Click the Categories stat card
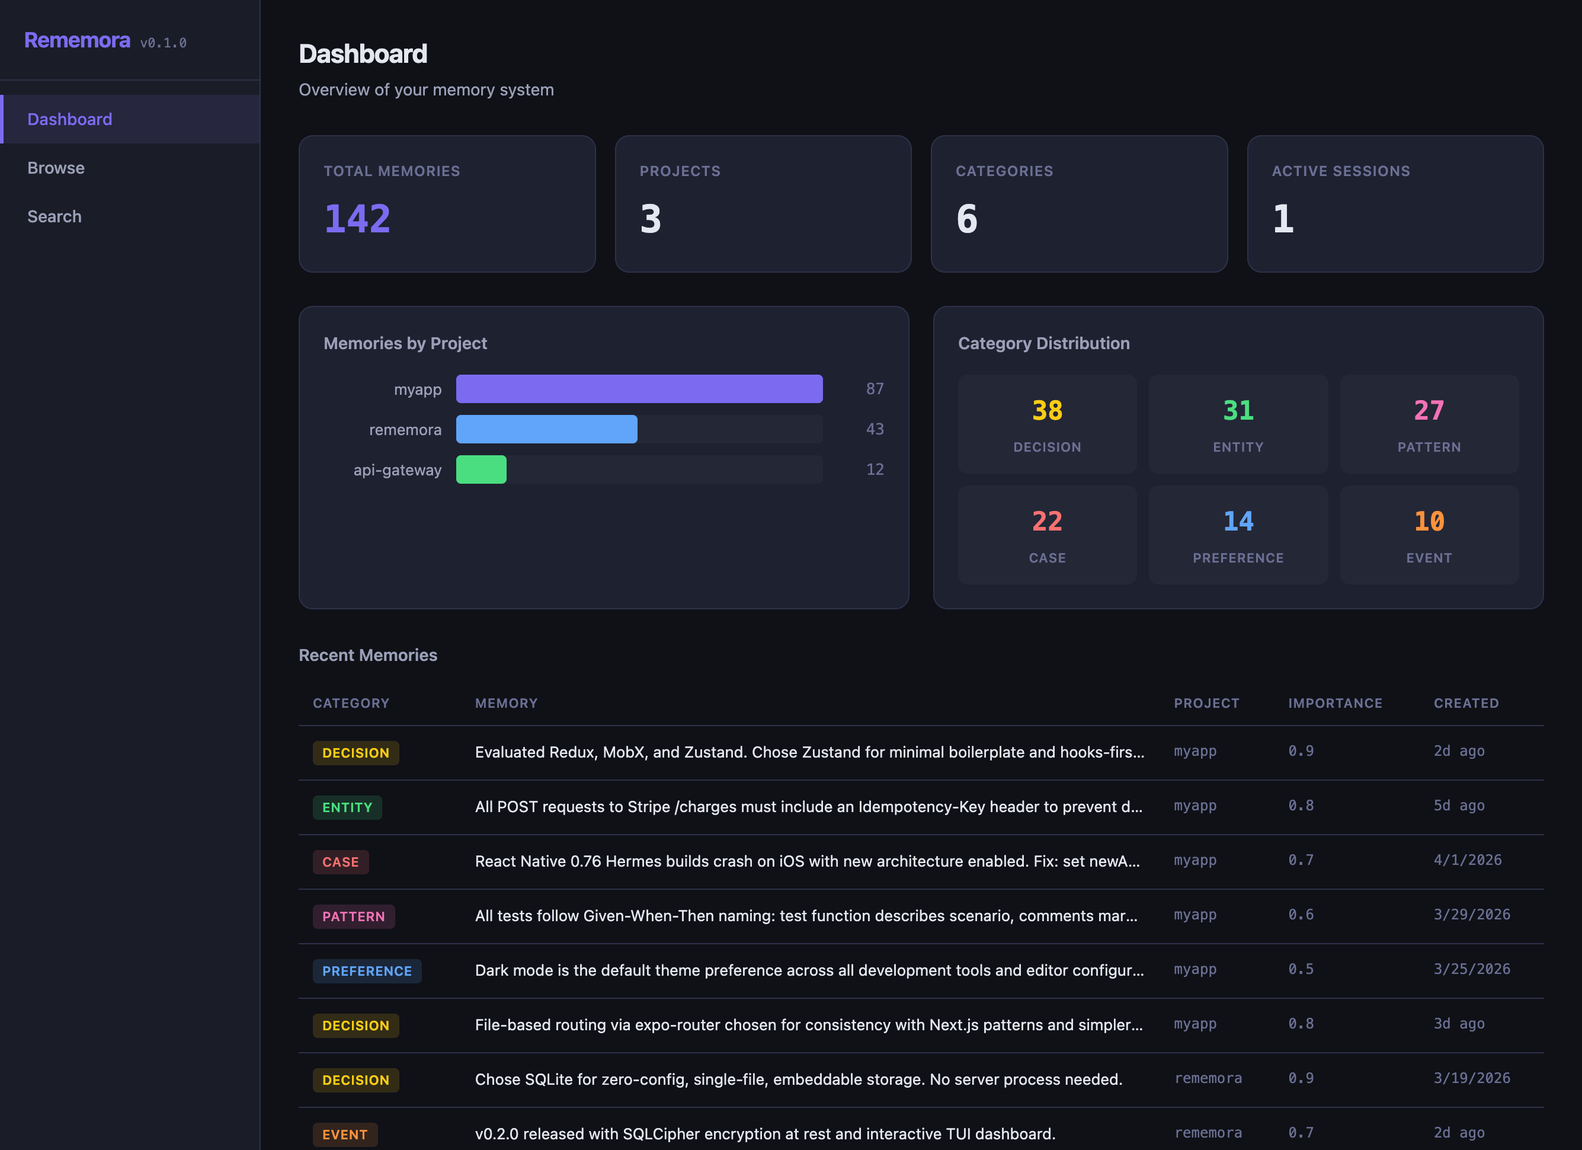 [x=1079, y=204]
